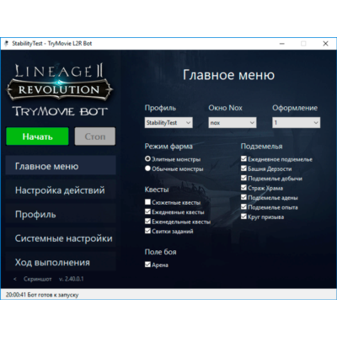Toggle the Страж Храма checkbox
Screen dimensions: 337x337
243,187
